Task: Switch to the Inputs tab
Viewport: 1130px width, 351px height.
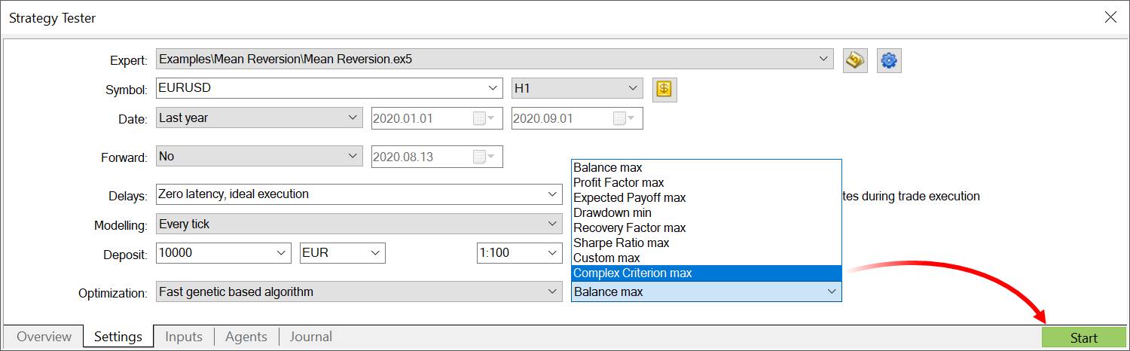Action: point(184,337)
